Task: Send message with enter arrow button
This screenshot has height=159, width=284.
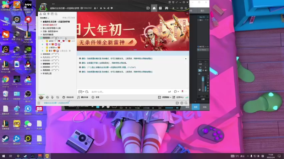Action: pos(169,92)
